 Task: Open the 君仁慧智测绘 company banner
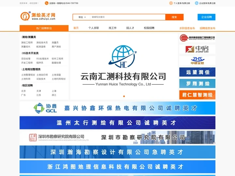click(x=197, y=95)
